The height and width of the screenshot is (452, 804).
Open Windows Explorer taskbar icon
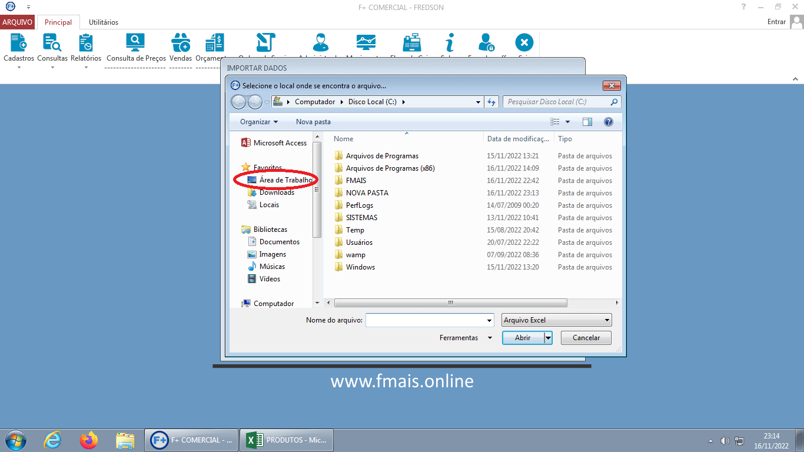click(125, 440)
